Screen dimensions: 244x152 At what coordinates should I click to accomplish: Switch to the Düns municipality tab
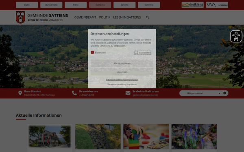27,5
